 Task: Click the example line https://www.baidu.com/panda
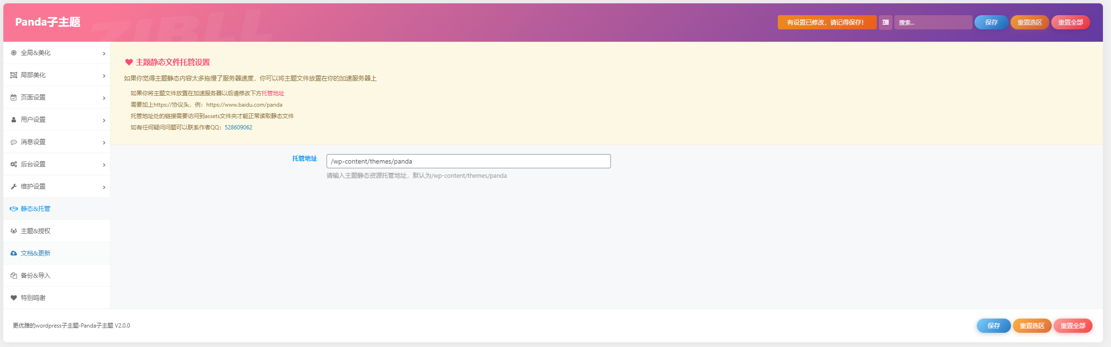click(244, 105)
